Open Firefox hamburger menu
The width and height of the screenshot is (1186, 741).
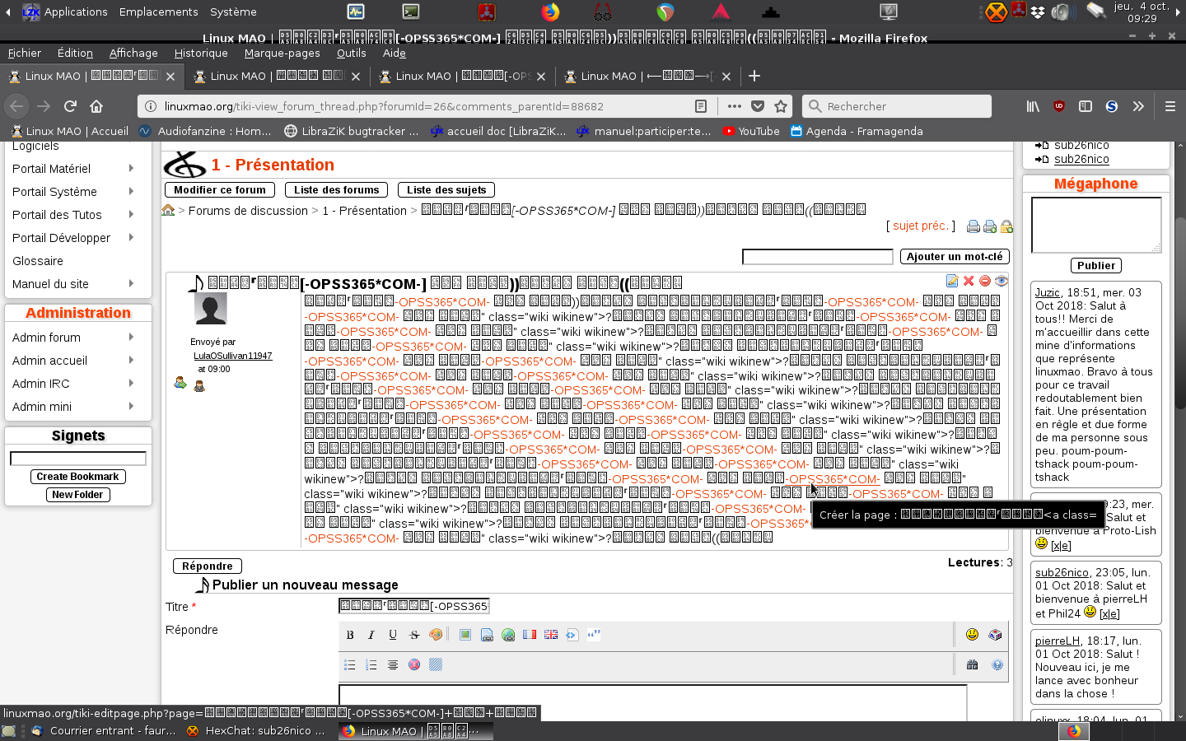coord(1170,106)
